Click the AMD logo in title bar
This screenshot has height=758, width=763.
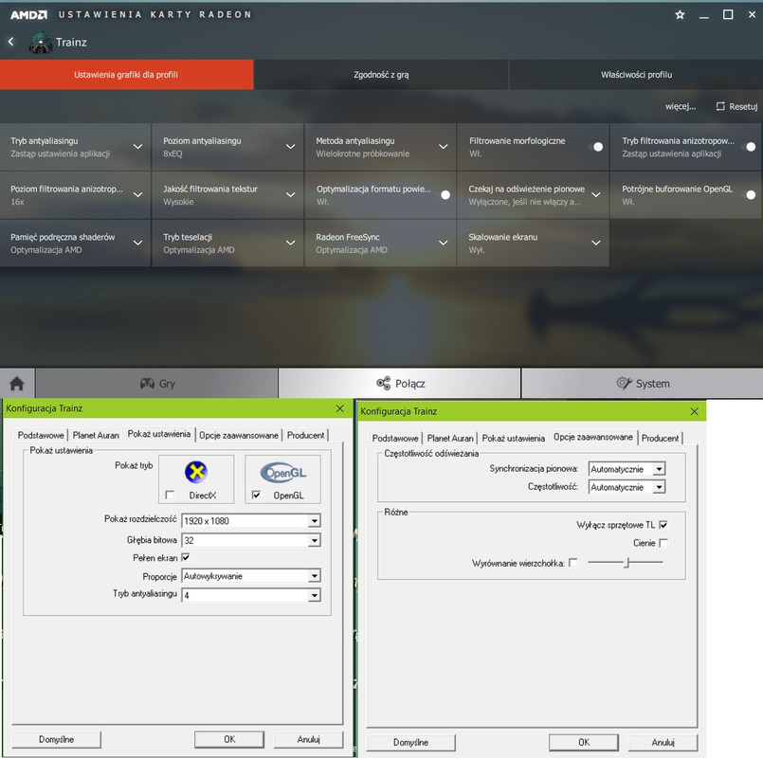point(28,14)
